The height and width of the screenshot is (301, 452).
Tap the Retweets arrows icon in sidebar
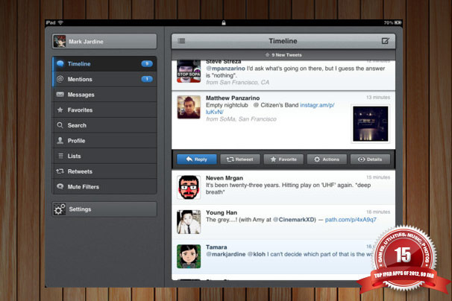tap(60, 171)
